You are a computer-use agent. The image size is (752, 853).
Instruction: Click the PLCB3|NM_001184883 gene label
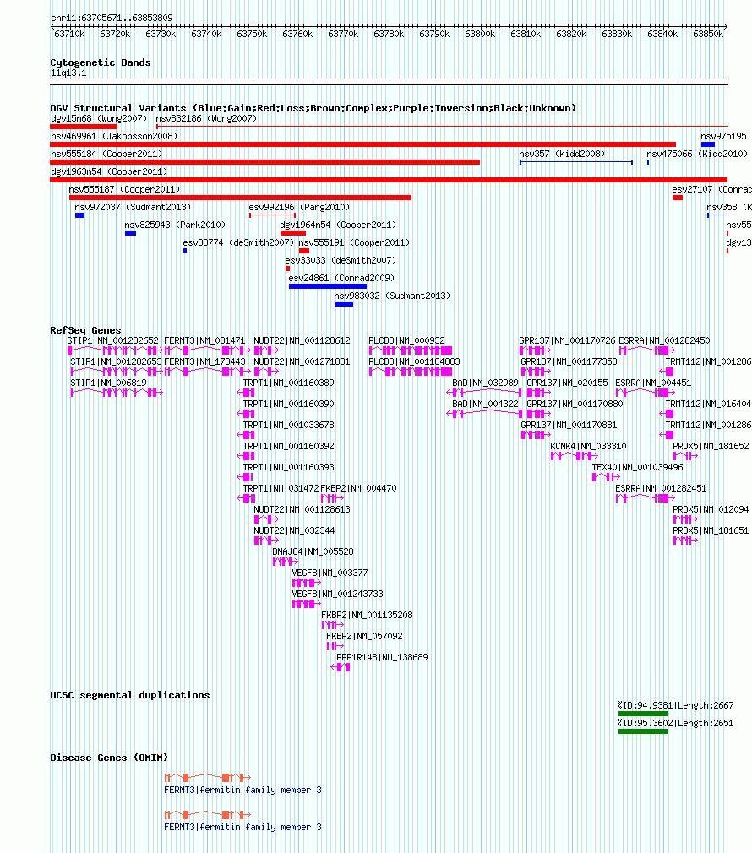pyautogui.click(x=414, y=361)
